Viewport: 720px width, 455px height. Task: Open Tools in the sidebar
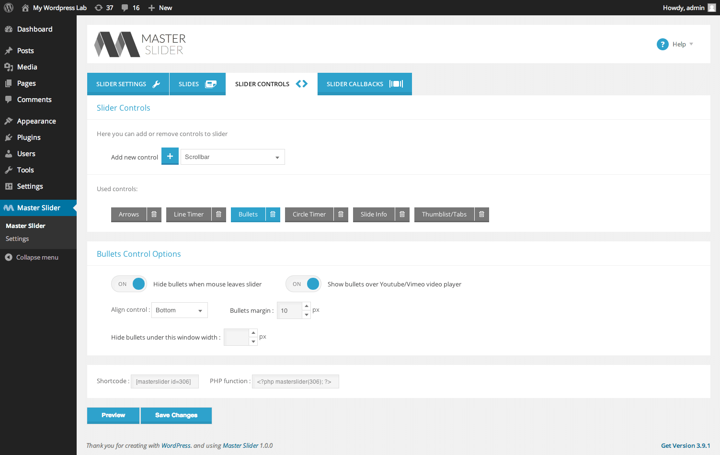coord(38,170)
